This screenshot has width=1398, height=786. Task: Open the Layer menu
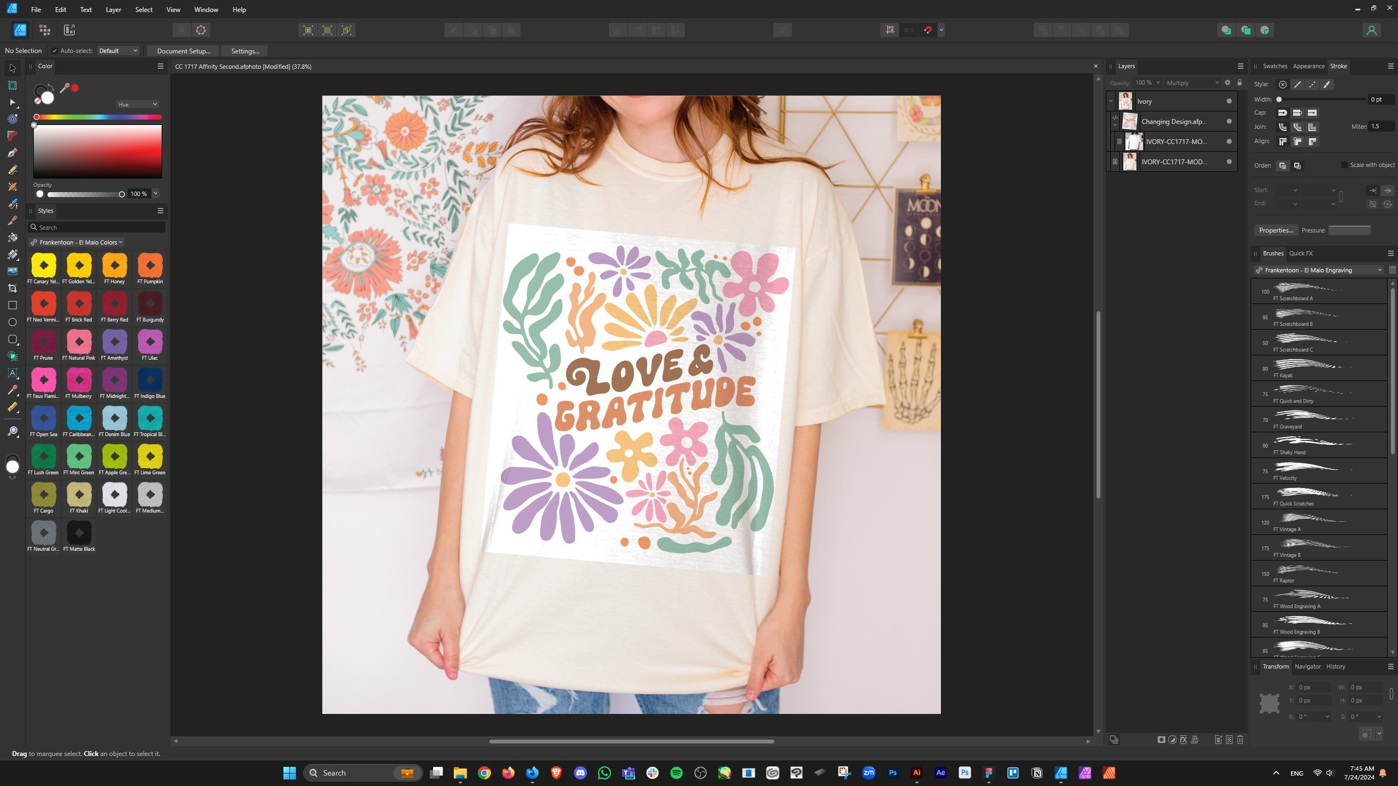pyautogui.click(x=113, y=9)
